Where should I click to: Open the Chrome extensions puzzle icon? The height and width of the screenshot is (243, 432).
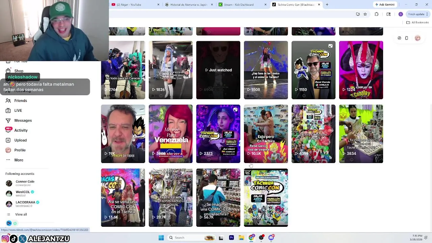point(377,14)
